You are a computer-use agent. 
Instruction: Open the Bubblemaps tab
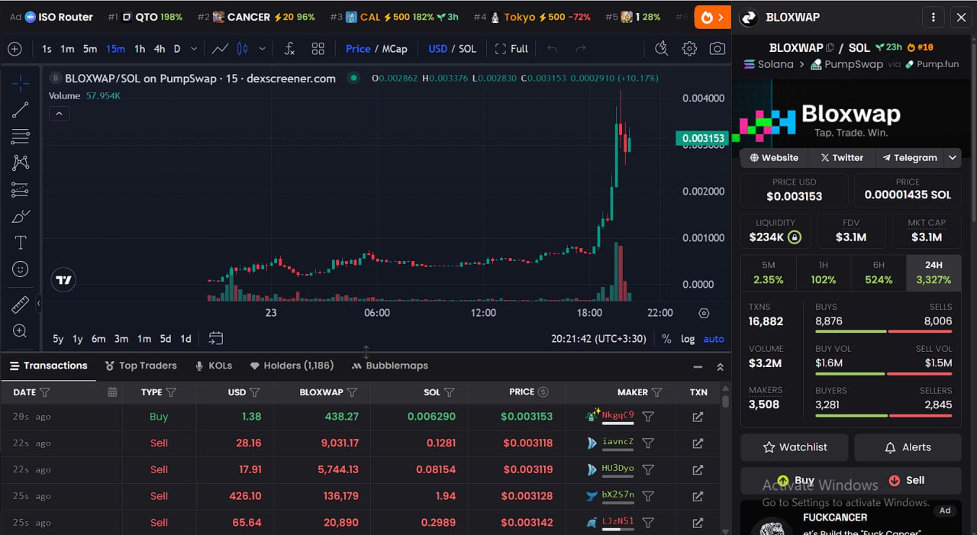tap(389, 366)
